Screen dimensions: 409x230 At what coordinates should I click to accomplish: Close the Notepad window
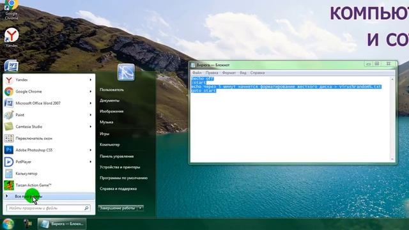coord(389,64)
